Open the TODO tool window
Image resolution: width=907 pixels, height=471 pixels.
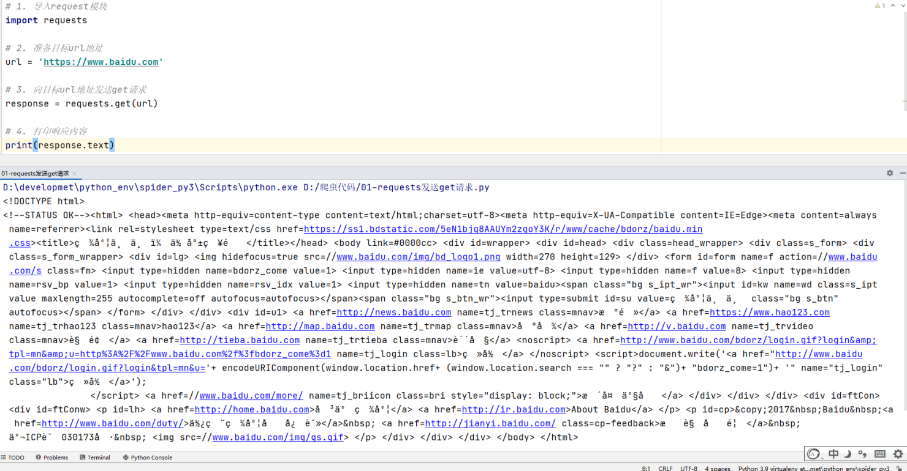click(12, 458)
